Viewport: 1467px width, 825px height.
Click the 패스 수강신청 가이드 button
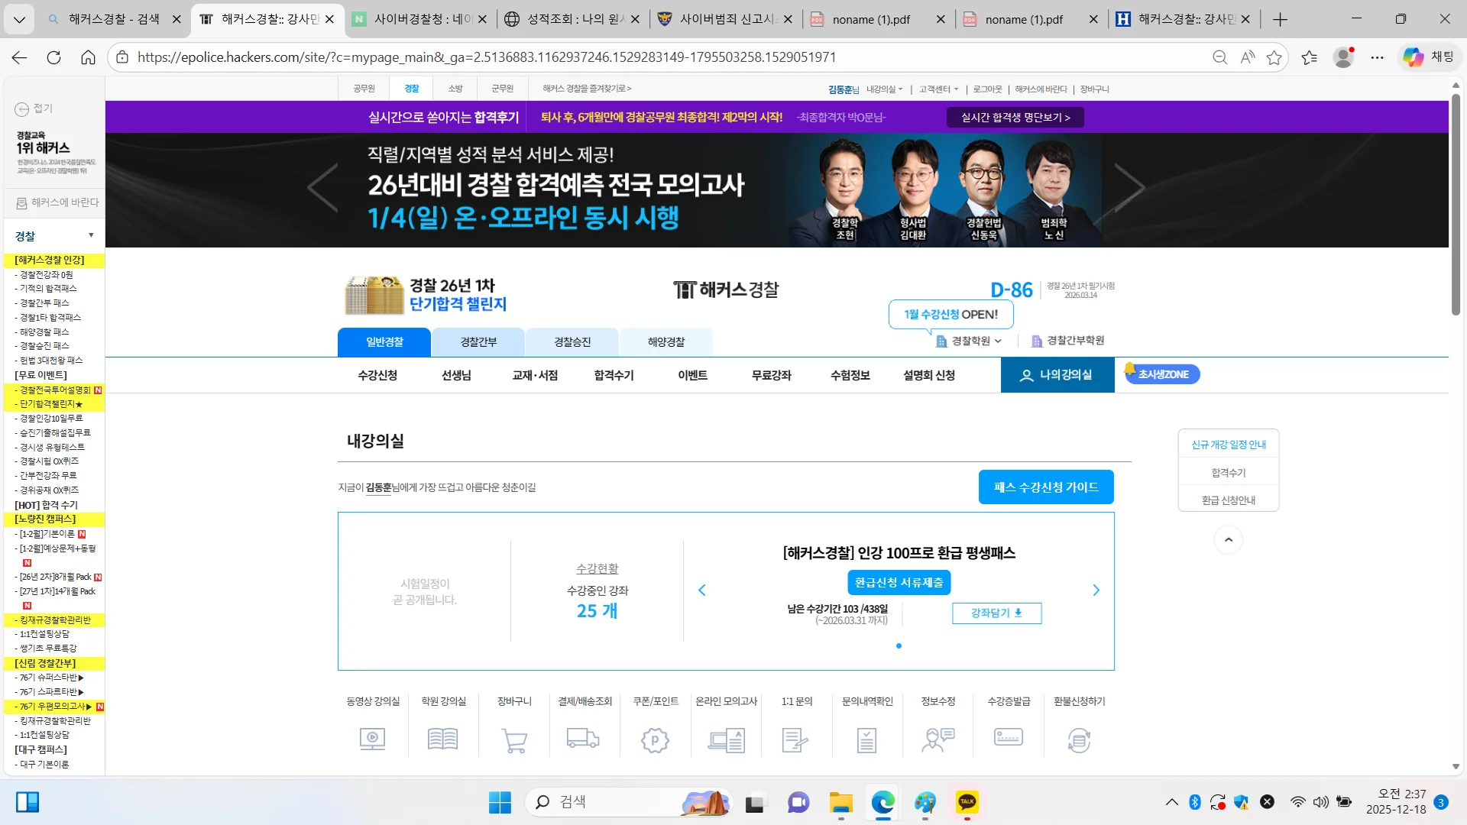1046,487
